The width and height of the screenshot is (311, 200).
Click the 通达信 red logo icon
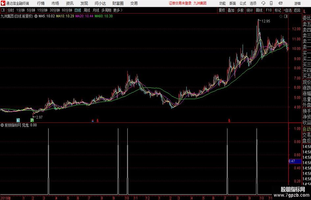3,3
